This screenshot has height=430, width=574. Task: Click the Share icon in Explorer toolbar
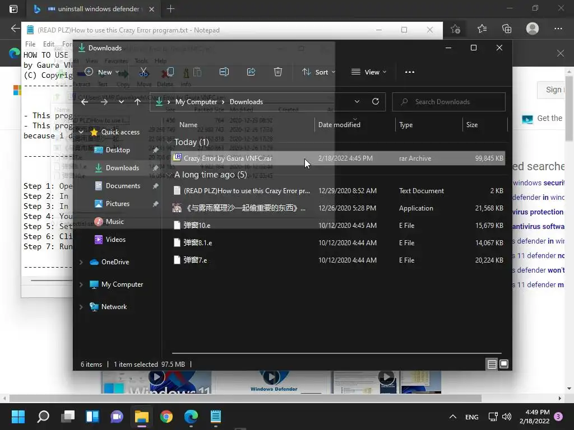click(251, 72)
